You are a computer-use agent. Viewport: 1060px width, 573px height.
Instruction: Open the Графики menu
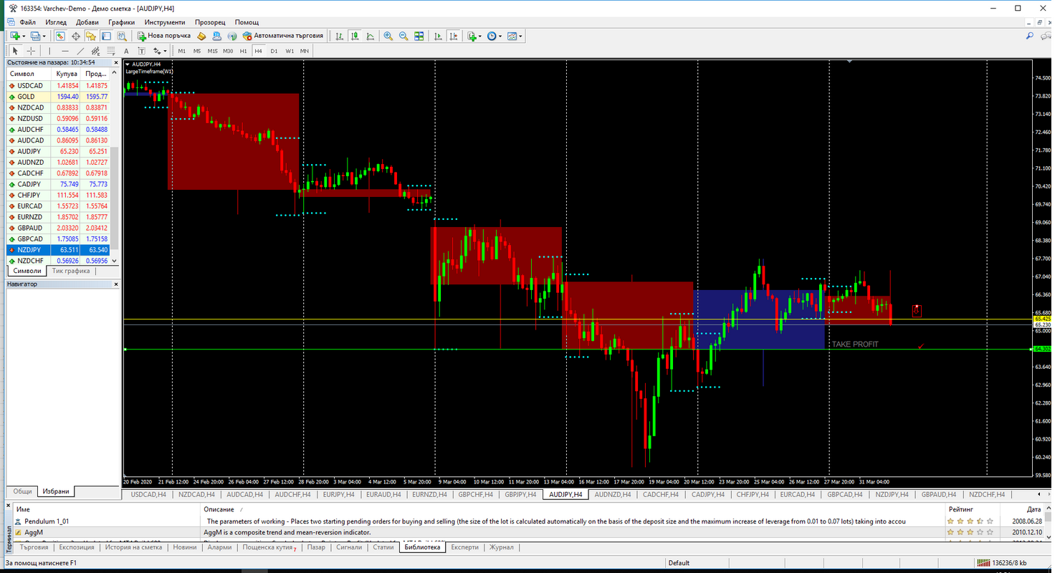(121, 22)
